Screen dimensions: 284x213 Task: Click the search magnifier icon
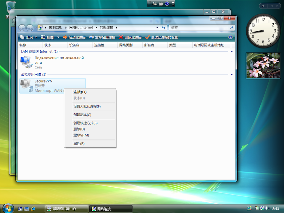231,28
